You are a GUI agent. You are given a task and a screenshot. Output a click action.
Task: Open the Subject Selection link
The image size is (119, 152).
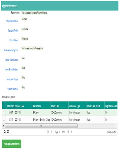(13, 89)
